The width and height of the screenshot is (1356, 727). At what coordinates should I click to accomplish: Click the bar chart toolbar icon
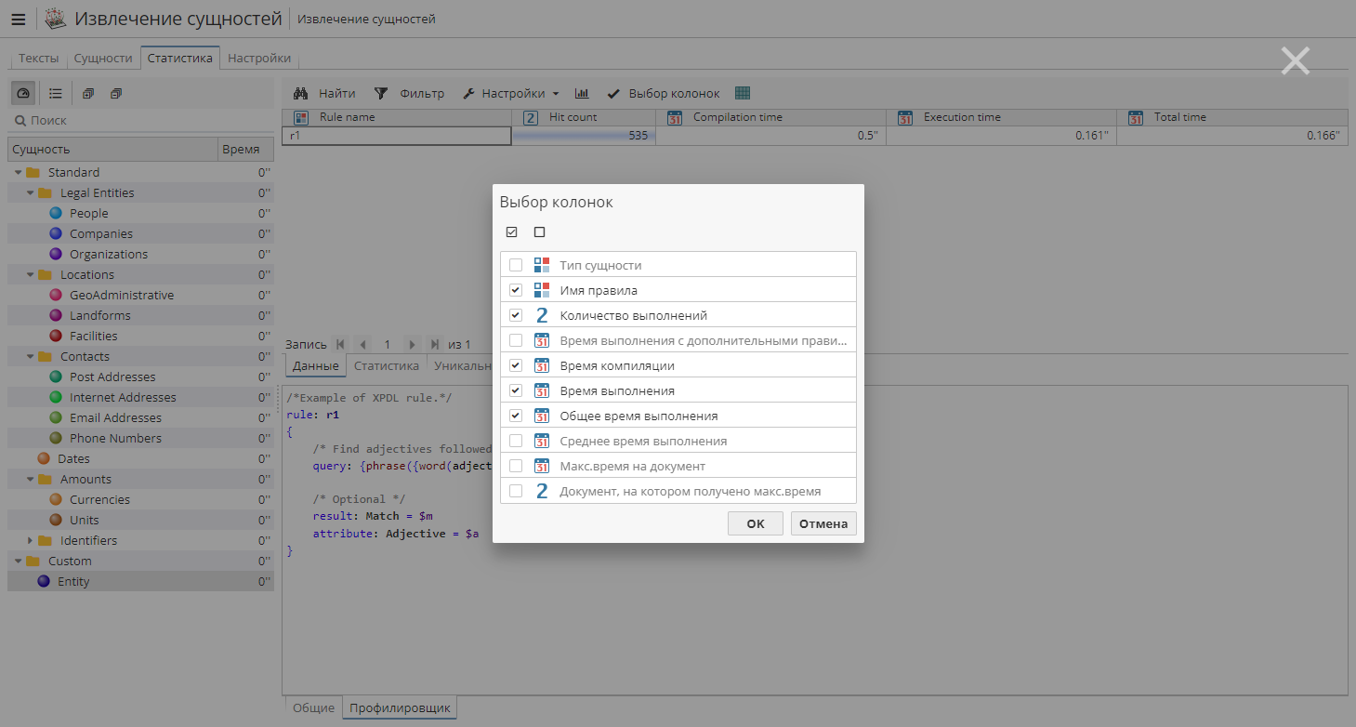point(582,93)
